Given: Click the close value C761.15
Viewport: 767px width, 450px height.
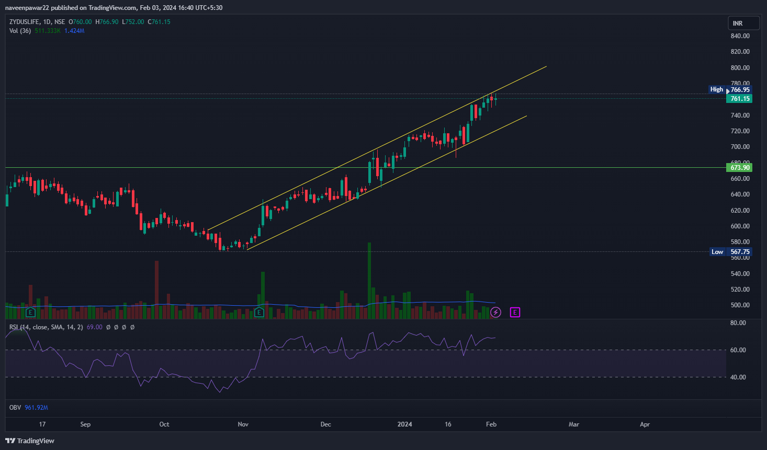Looking at the screenshot, I should [x=159, y=22].
